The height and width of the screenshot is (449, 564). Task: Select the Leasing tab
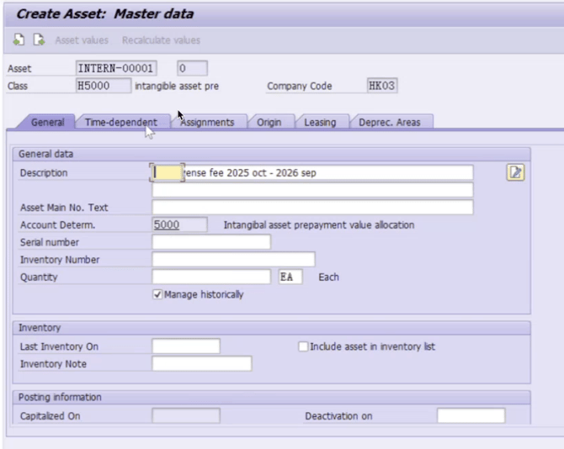point(320,122)
